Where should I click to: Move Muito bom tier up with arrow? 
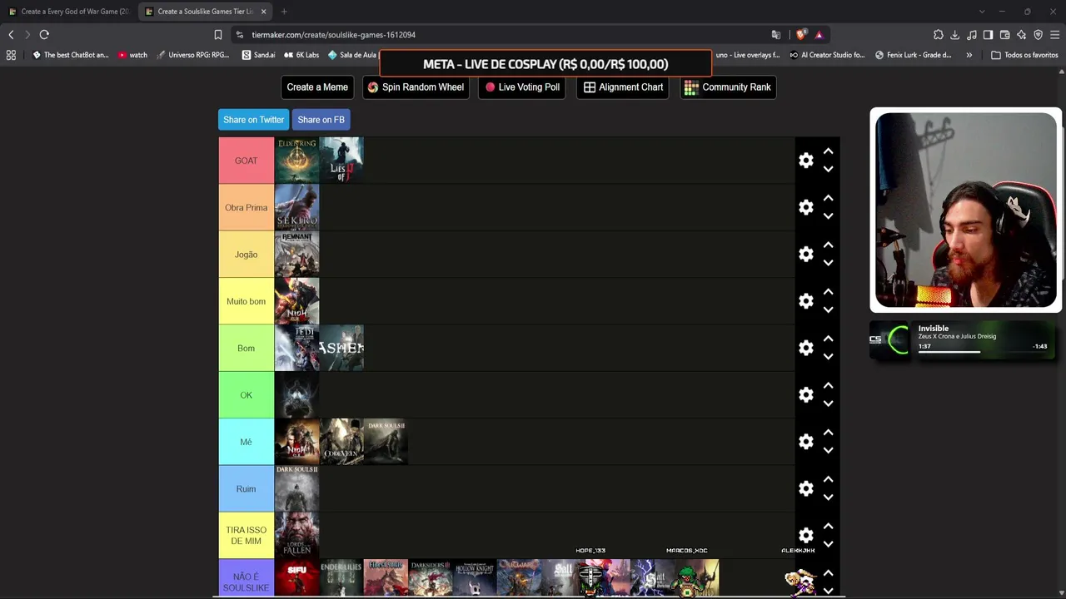(829, 292)
